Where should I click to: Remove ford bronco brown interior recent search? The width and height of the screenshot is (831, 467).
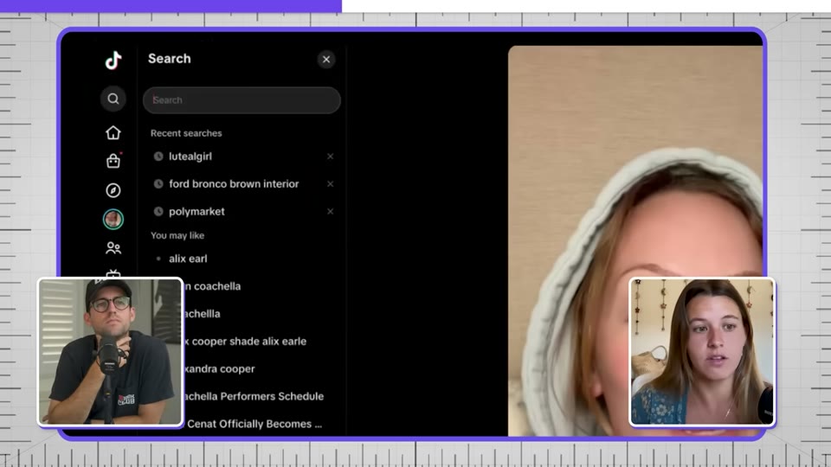[330, 183]
